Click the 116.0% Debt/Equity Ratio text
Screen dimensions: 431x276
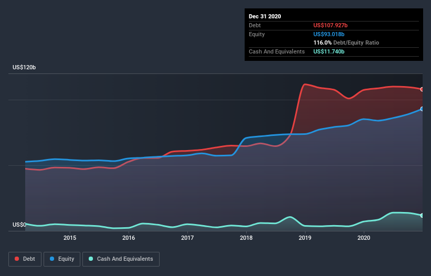point(346,43)
